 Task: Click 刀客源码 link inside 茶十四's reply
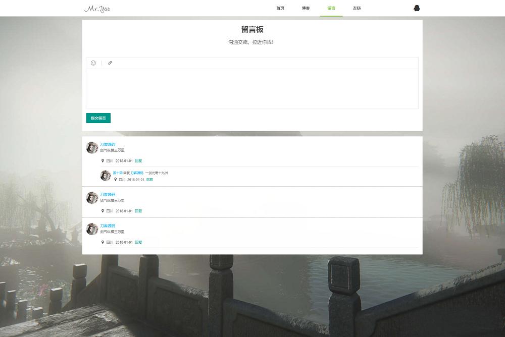click(137, 173)
